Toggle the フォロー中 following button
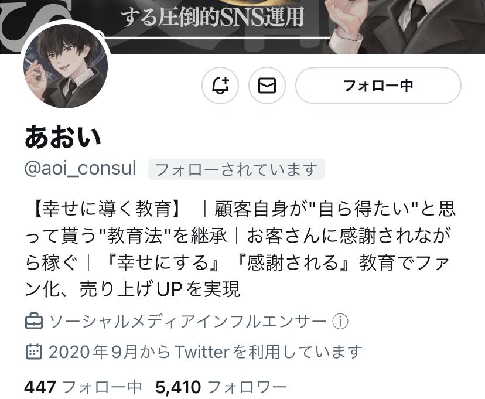Screen dimensions: 485x399 click(378, 86)
